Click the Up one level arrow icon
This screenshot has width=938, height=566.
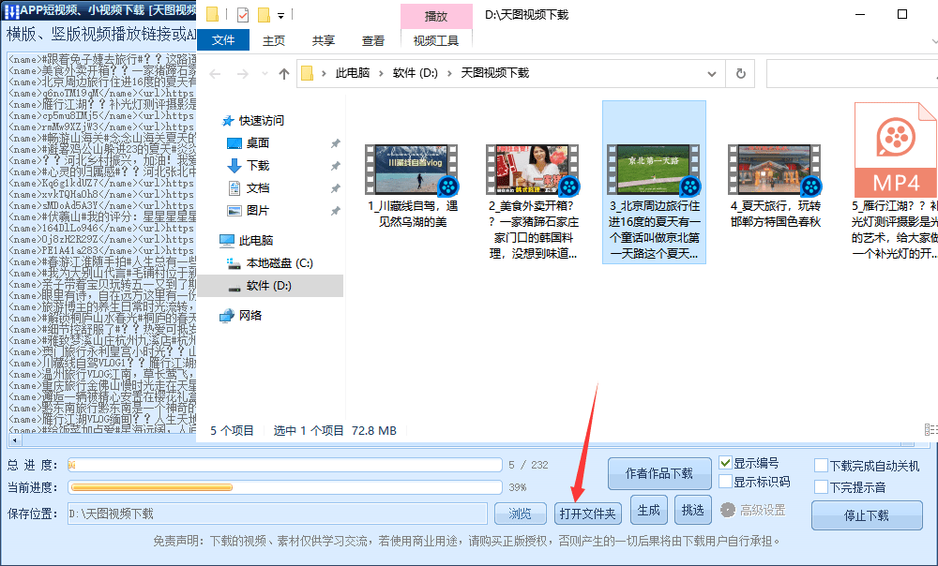(284, 74)
